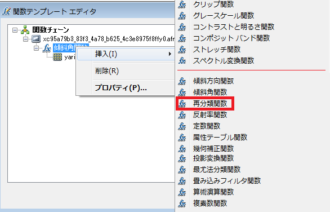Image resolution: width=330 pixels, height=212 pixels.
Task: Click the fx icon in the editor title bar
Action: coord(6,11)
